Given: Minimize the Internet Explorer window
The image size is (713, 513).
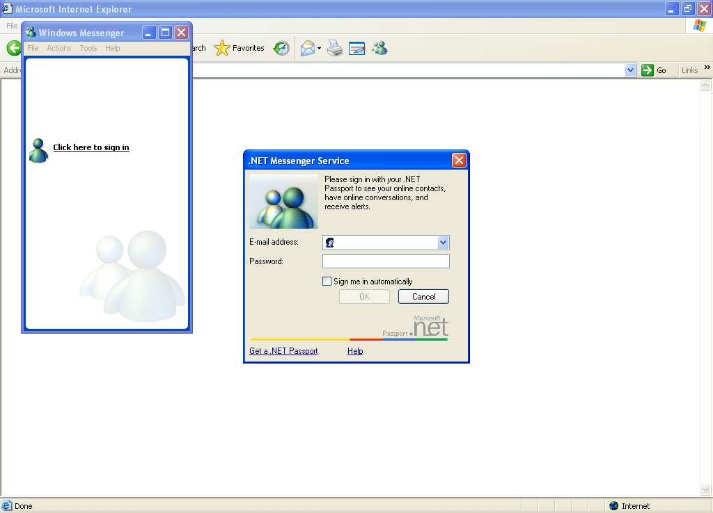Looking at the screenshot, I should 672,8.
